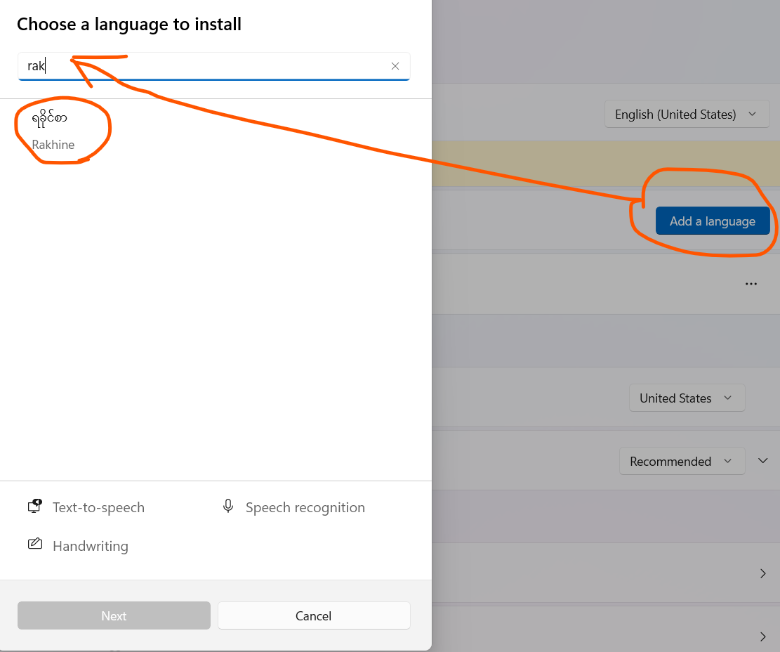Click the Handwriting pen icon
The image size is (780, 652).
click(34, 545)
